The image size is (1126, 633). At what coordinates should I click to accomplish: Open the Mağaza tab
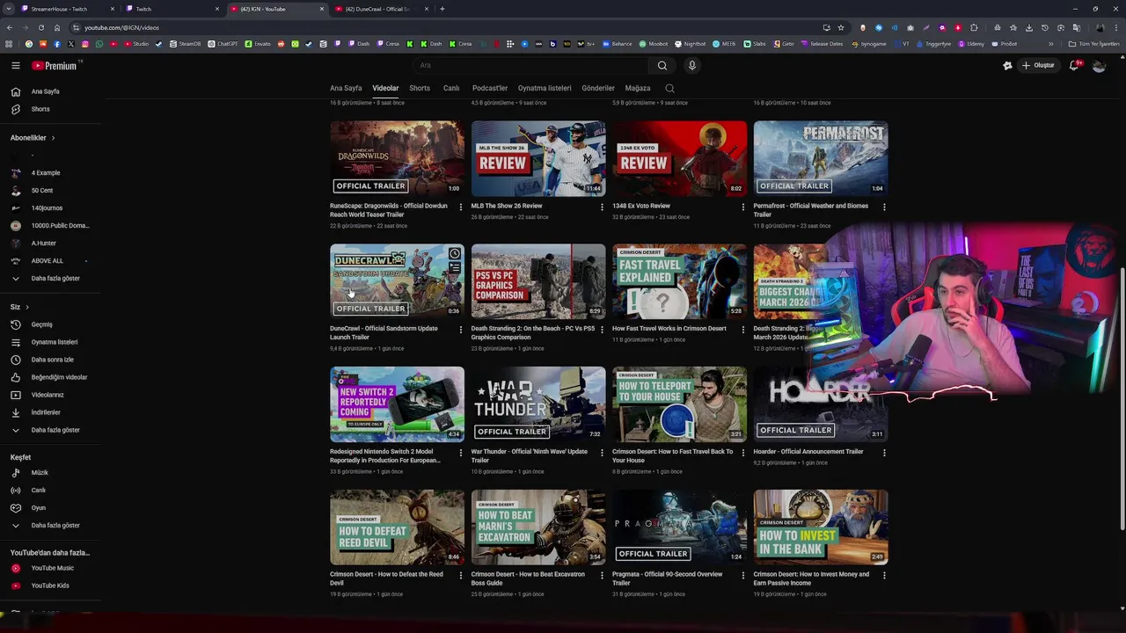tap(638, 88)
